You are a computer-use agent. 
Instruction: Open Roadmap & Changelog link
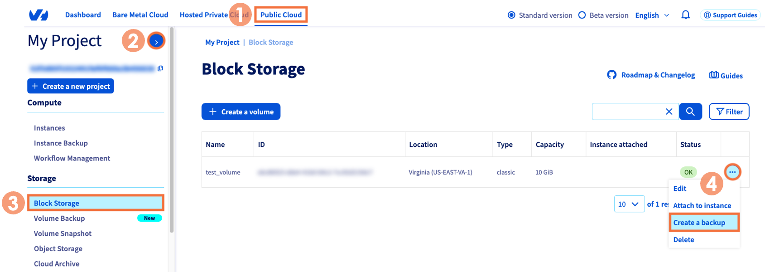tap(651, 75)
